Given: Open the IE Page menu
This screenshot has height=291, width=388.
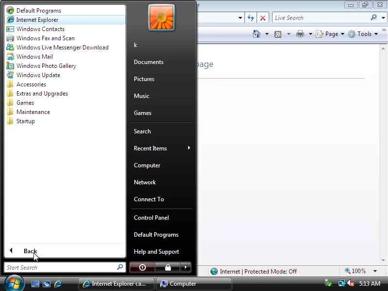Looking at the screenshot, I should pyautogui.click(x=330, y=34).
